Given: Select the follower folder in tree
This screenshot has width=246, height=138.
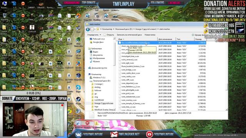Looking at the screenshot, I should pyautogui.click(x=96, y=90).
